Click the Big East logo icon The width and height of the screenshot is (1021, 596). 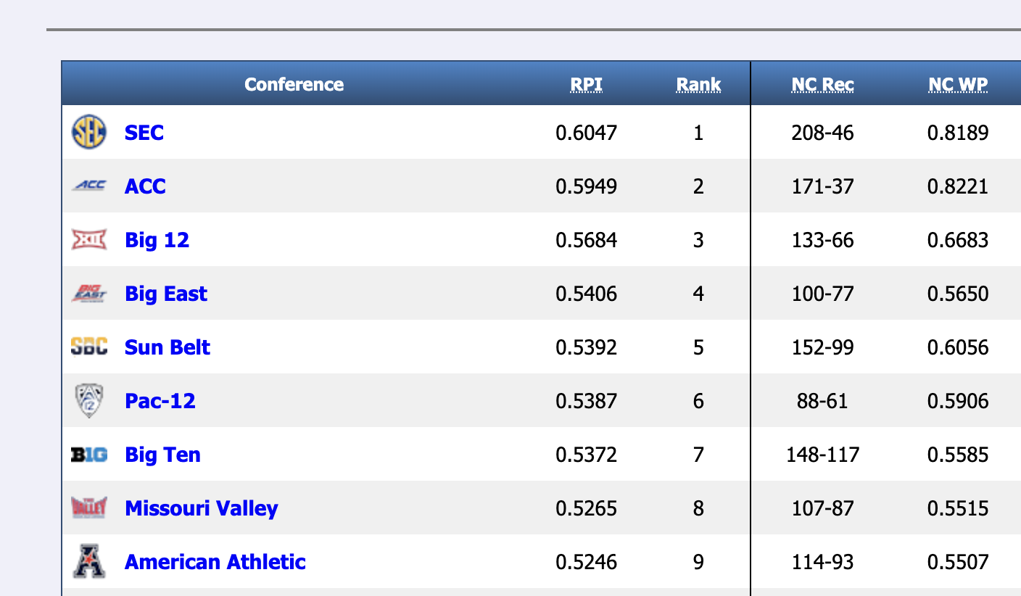click(x=89, y=294)
